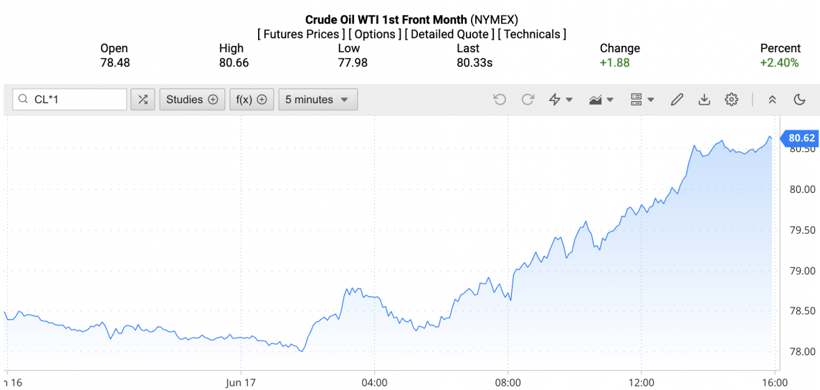Open chart settings gear
The image size is (820, 390).
[731, 100]
